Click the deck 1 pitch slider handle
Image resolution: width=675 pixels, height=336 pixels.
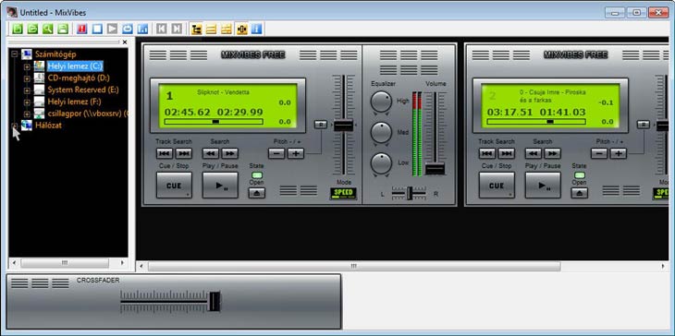point(344,126)
